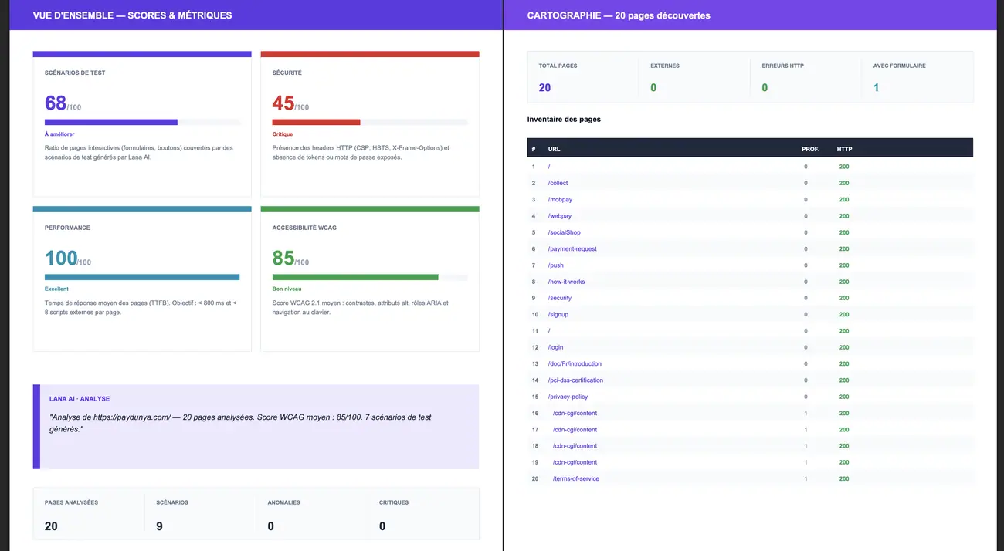Select the 85/100 accessibility score
Image resolution: width=1004 pixels, height=551 pixels.
click(290, 259)
